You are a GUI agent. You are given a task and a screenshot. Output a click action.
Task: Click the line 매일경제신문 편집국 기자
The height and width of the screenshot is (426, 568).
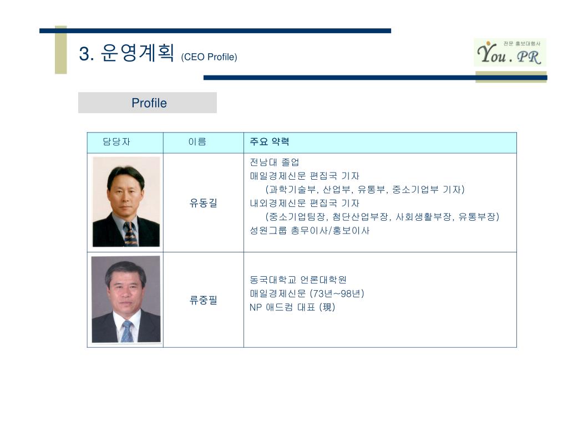pyautogui.click(x=305, y=176)
